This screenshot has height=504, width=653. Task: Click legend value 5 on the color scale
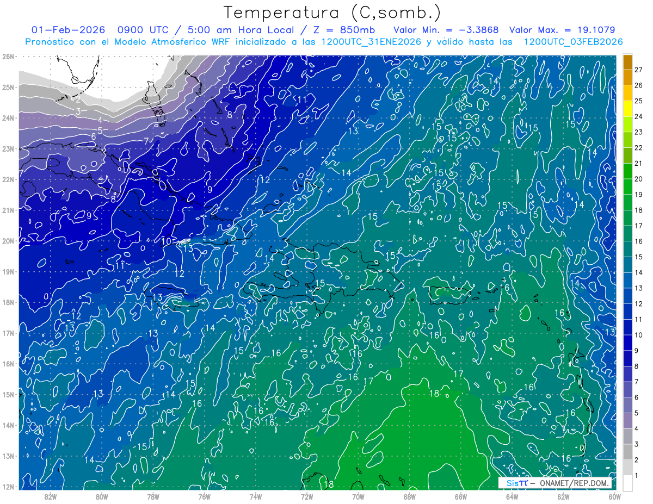637,413
